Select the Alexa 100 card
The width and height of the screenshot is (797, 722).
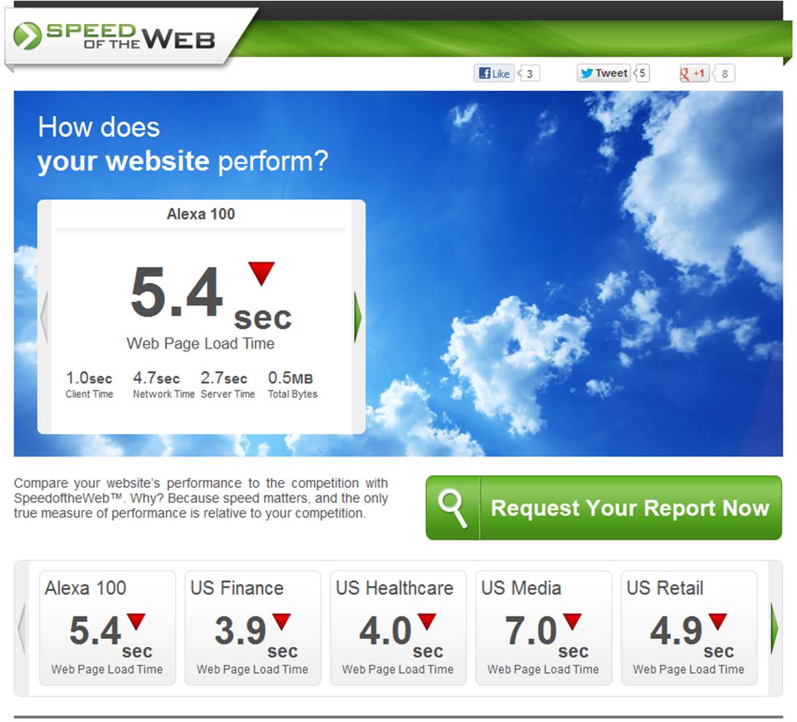tap(107, 628)
